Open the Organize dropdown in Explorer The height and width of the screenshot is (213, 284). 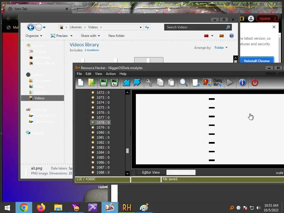[34, 36]
